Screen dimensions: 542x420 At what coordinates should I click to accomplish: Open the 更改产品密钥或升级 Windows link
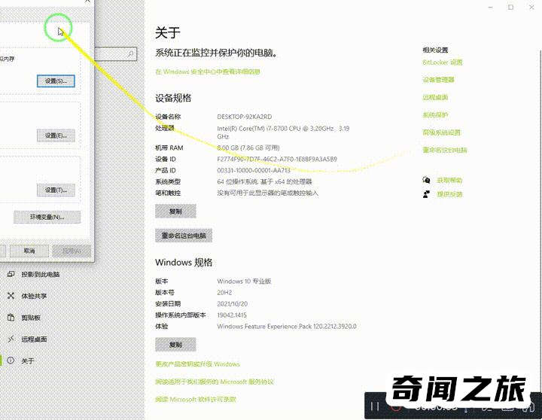[197, 364]
